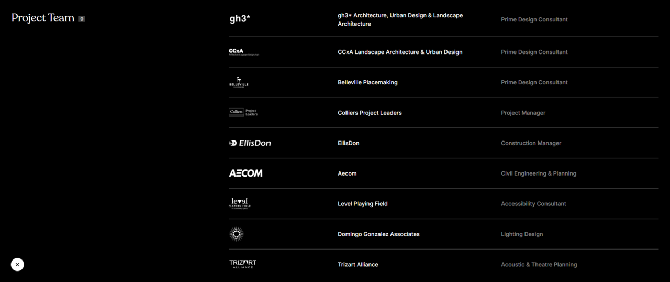Select the Belleville logo icon
The height and width of the screenshot is (282, 670).
tap(239, 82)
